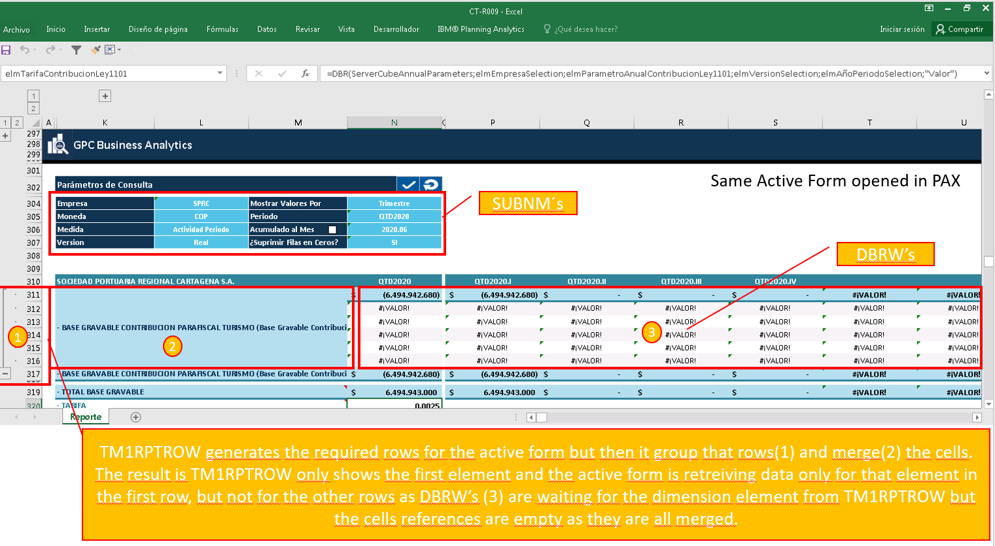995x546 pixels.
Task: Open IBM Planning Analytics tab
Action: click(481, 29)
